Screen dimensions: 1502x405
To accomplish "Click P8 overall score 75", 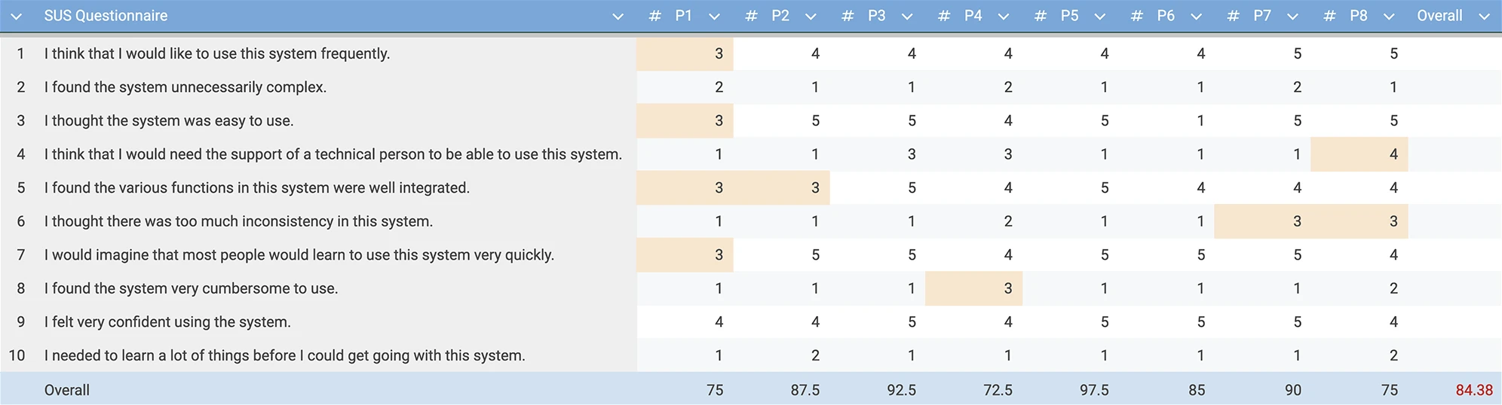I will [x=1390, y=390].
